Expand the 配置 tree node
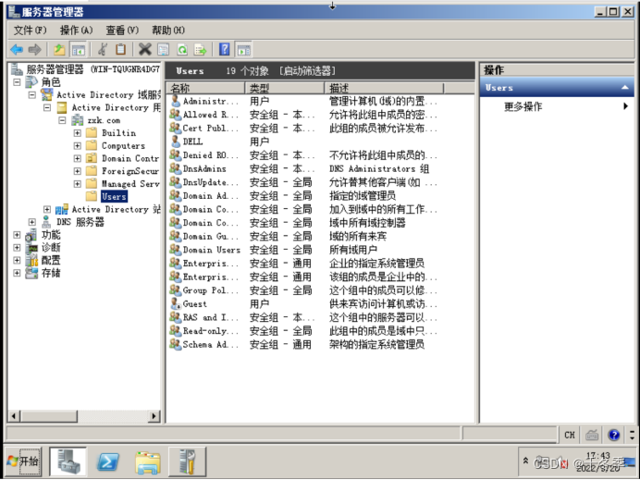The image size is (640, 480). [17, 260]
